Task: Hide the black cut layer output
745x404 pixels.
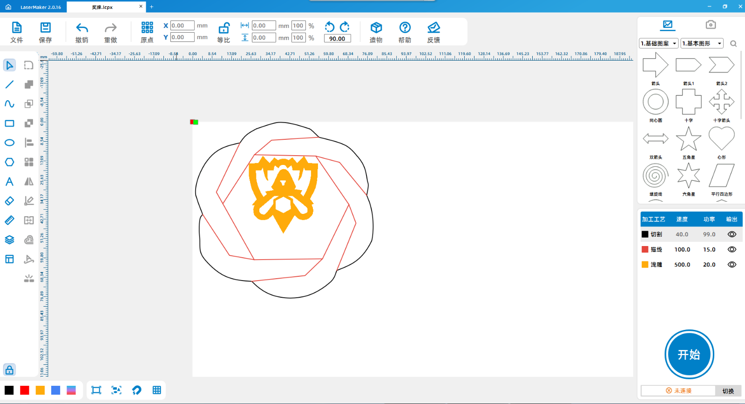Action: [731, 234]
